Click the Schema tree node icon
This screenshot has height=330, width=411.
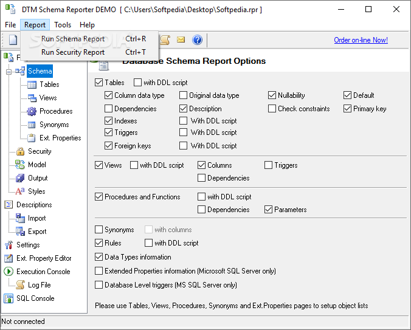20,71
